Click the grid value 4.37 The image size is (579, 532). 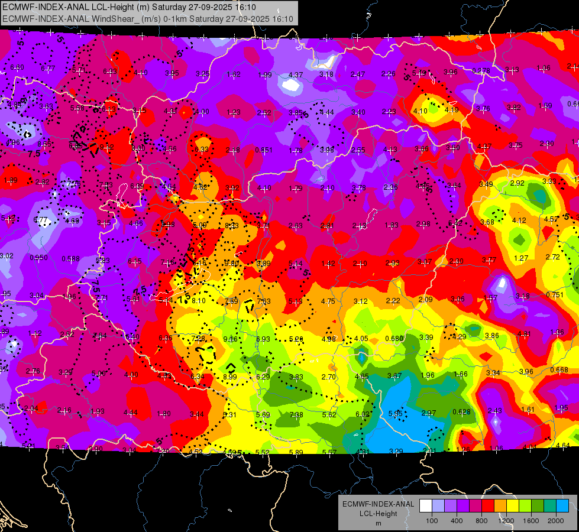point(295,75)
